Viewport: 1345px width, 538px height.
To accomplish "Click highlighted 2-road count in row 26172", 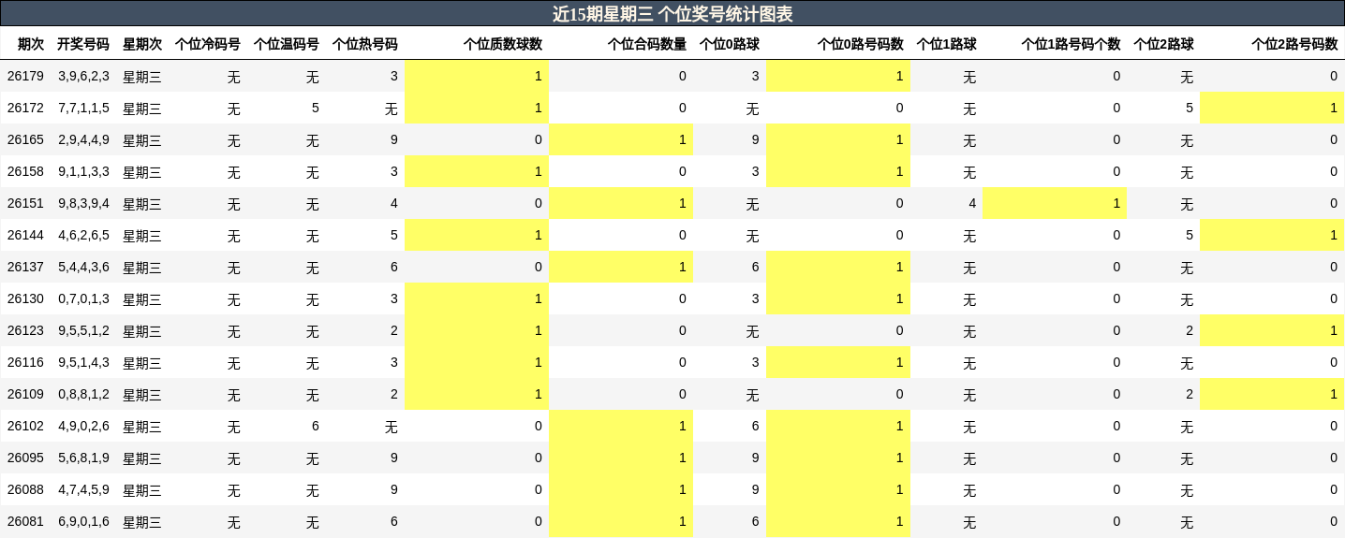I will pyautogui.click(x=1272, y=108).
